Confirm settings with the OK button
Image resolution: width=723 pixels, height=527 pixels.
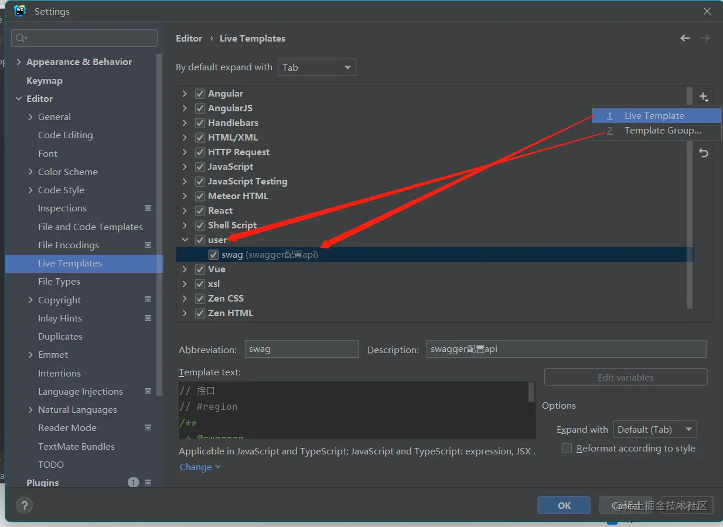tap(564, 505)
